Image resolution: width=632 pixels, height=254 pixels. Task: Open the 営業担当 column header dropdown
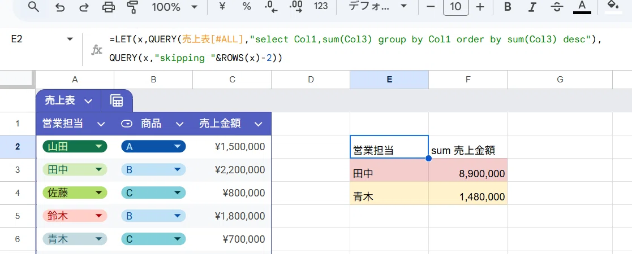click(101, 124)
